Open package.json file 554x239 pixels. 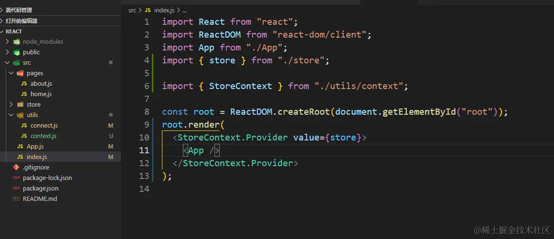tap(41, 189)
